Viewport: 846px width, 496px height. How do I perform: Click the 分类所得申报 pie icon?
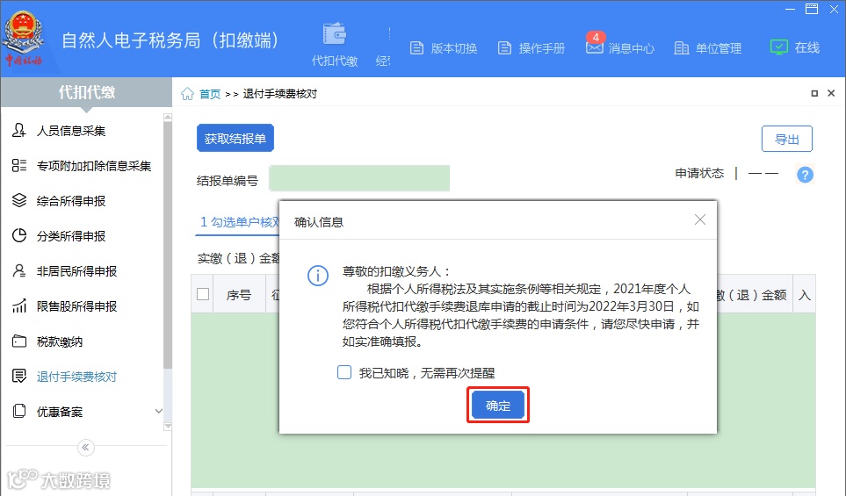click(x=18, y=235)
